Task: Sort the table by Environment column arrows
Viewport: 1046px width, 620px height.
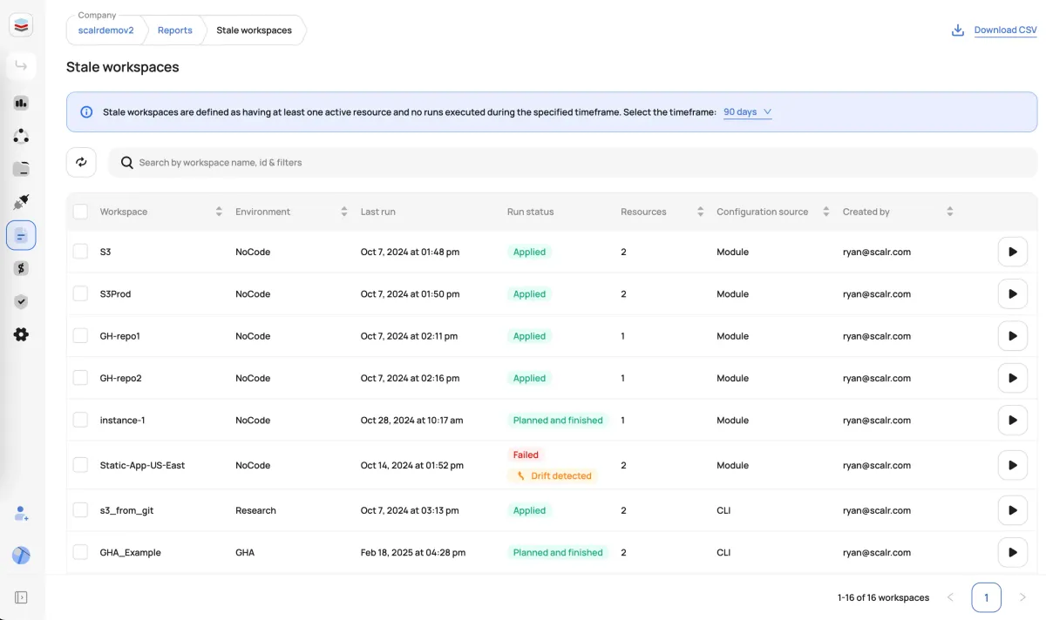Action: pyautogui.click(x=343, y=211)
